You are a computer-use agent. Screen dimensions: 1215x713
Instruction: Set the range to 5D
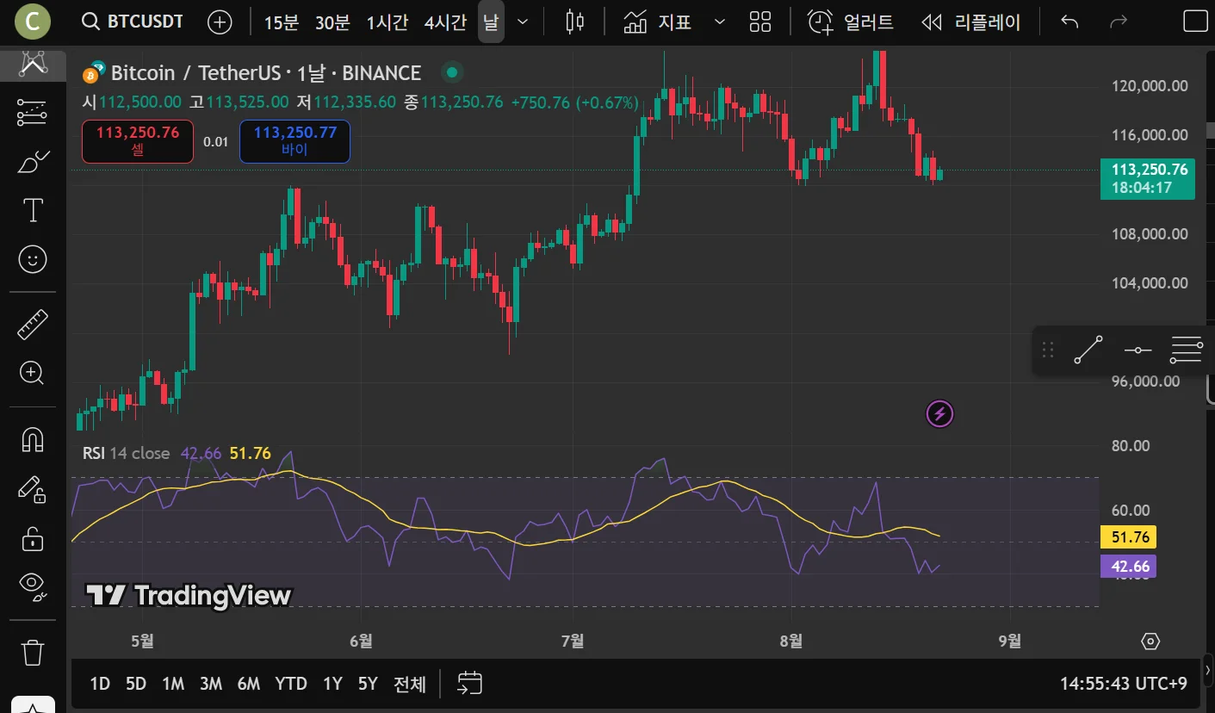(136, 684)
